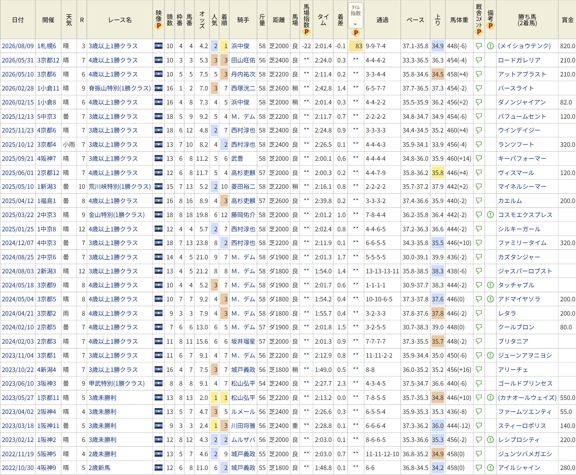Open winner ダノンジャイアン link

pos(522,102)
